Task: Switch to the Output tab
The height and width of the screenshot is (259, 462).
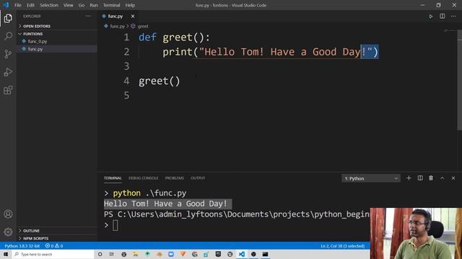Action: point(198,178)
